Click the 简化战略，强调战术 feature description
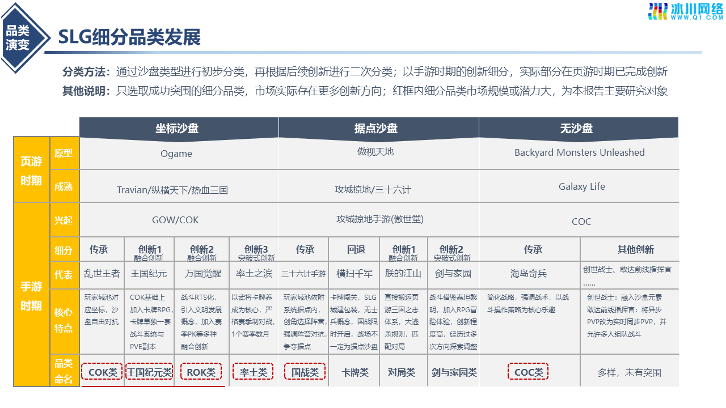Image resolution: width=726 pixels, height=408 pixels. [x=528, y=303]
